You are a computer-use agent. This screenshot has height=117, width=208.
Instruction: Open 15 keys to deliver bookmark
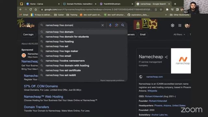tap(41, 15)
